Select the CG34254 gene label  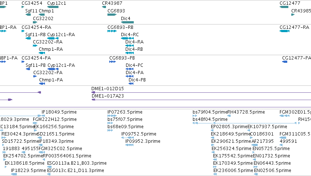(x=32, y=3)
